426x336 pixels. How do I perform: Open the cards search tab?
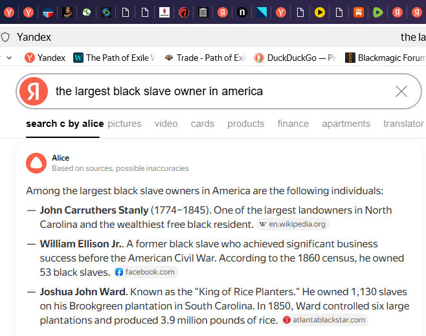[203, 124]
